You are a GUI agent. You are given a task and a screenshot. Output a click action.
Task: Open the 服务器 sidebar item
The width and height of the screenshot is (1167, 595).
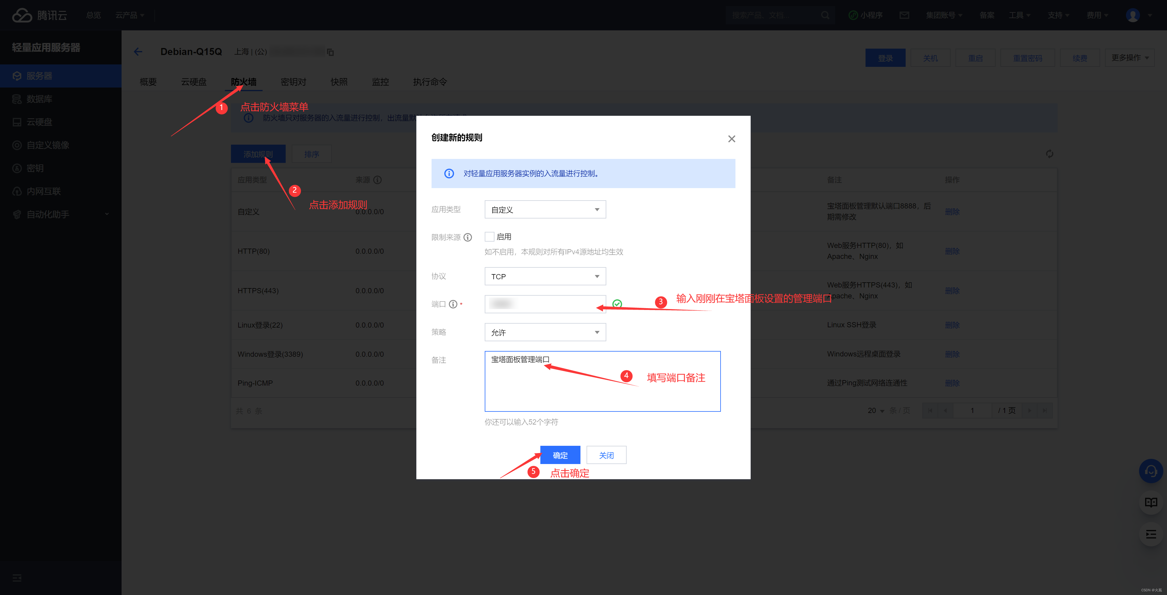61,76
